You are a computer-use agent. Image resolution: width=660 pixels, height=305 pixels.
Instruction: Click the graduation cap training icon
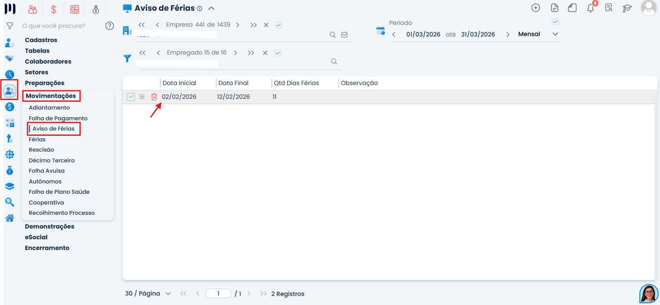[x=627, y=8]
